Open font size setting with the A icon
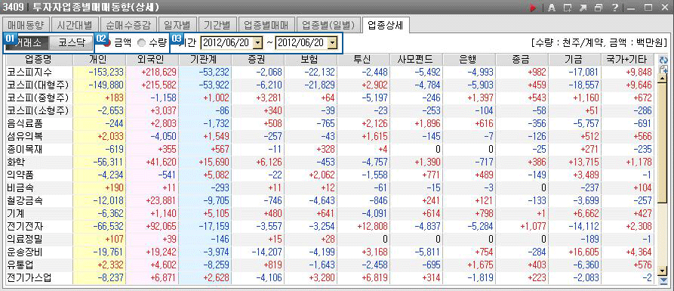 [552, 8]
